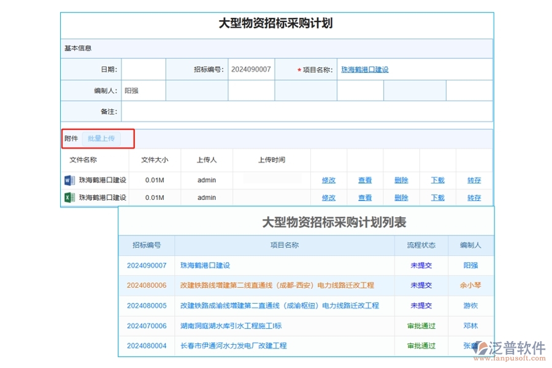Click 删除 to delete the Excel attachment
Screen dimensions: 552x368
click(401, 197)
